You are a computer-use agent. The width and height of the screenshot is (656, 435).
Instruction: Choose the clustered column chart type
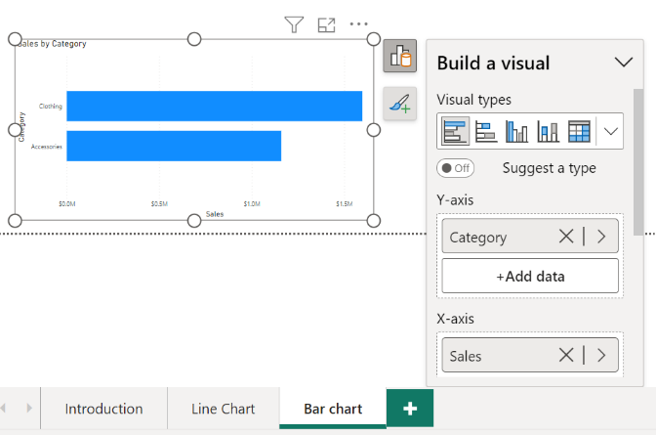coord(516,132)
